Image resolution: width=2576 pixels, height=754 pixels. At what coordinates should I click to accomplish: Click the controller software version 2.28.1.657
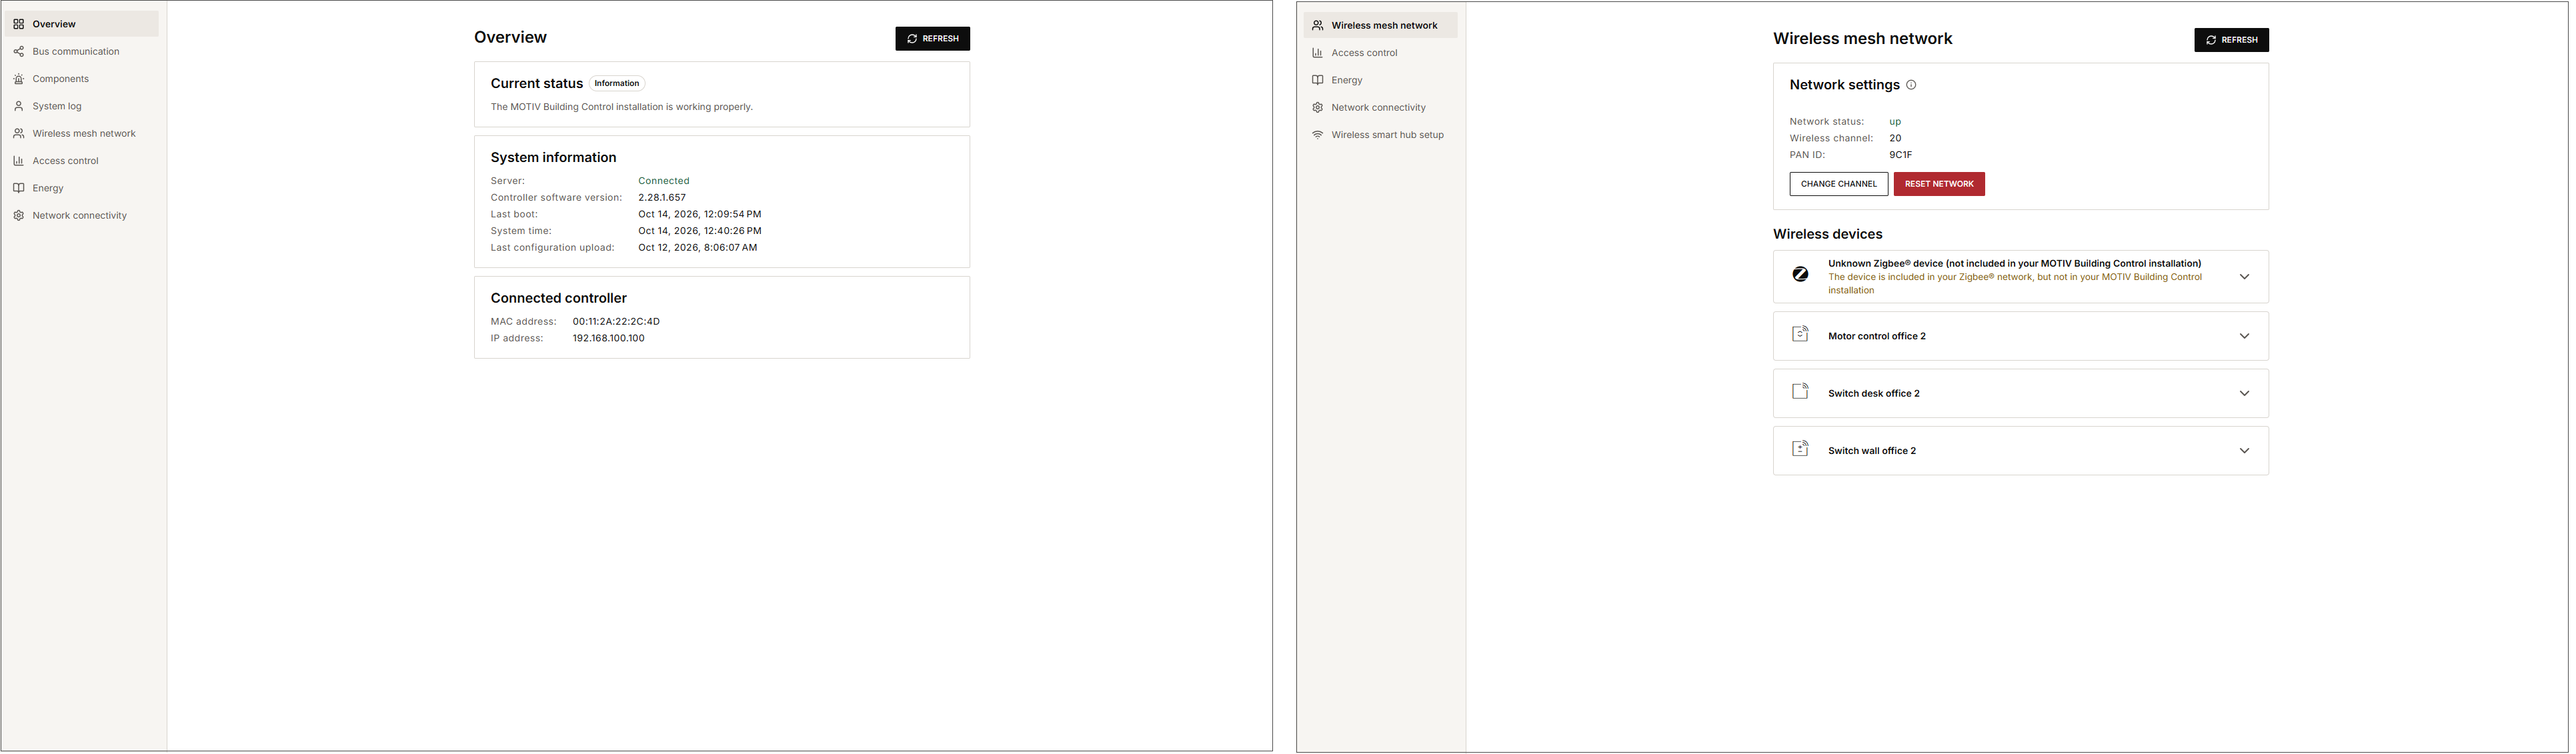tap(662, 198)
